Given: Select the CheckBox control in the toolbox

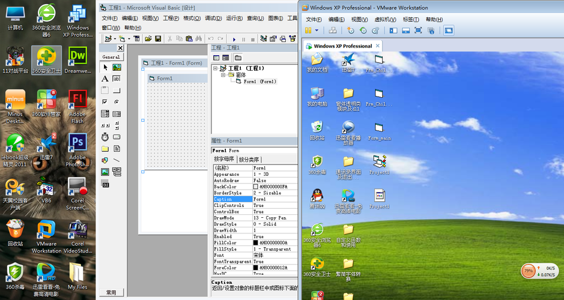Looking at the screenshot, I should [105, 102].
